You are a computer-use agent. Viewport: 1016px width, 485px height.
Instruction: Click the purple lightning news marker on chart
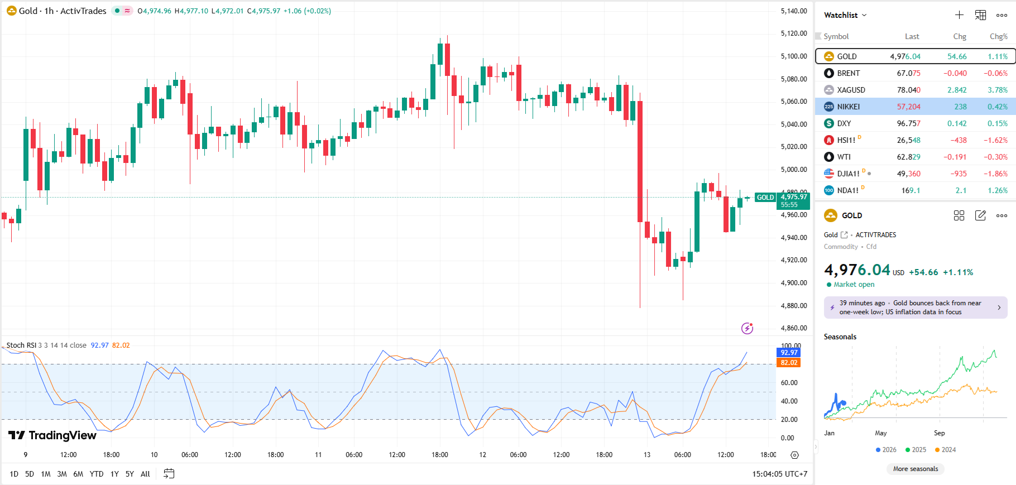point(747,328)
